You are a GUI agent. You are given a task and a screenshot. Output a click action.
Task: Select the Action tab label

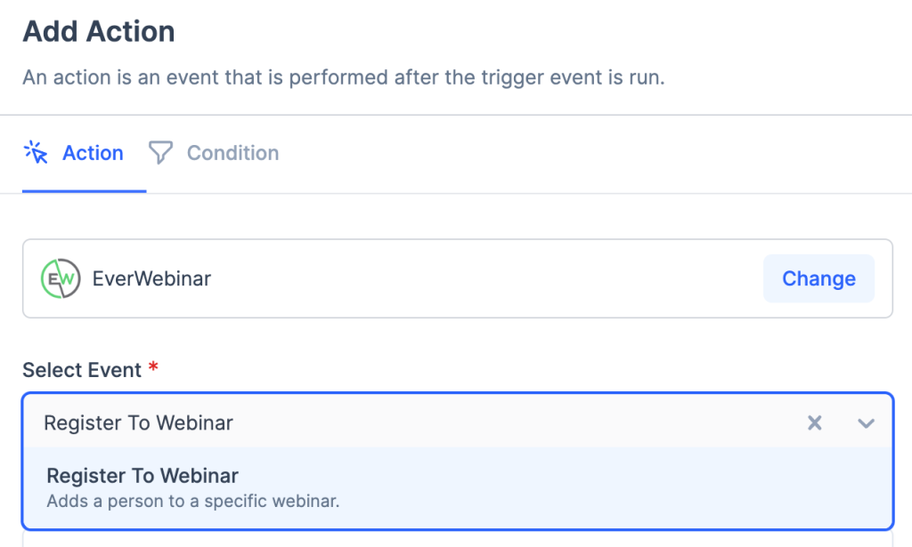(93, 153)
